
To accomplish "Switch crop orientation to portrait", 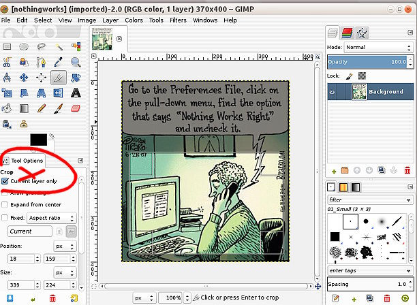I will pos(59,231).
